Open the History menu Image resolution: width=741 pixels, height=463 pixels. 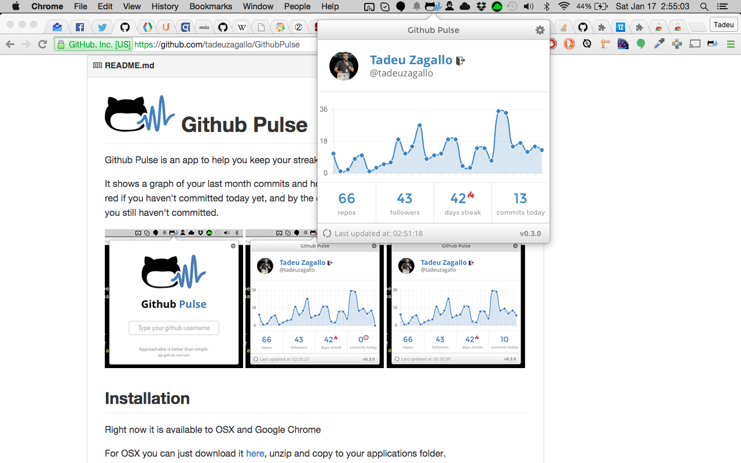164,6
